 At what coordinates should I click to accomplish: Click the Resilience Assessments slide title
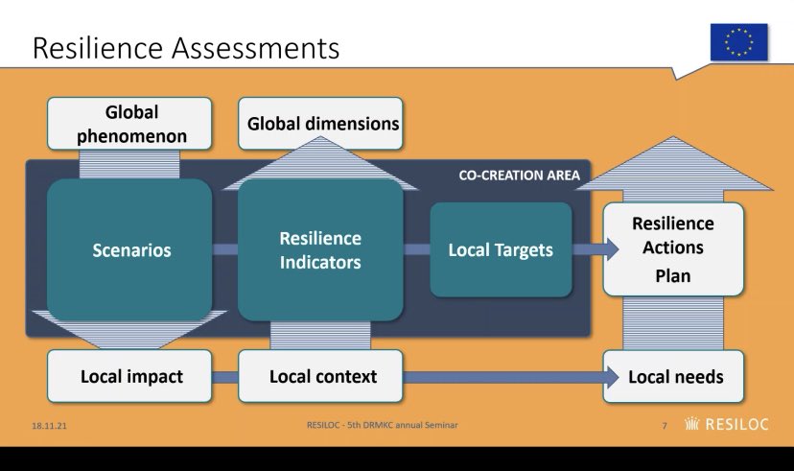(x=186, y=48)
